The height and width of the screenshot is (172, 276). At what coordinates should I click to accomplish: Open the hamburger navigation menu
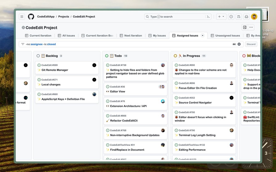tap(22, 17)
